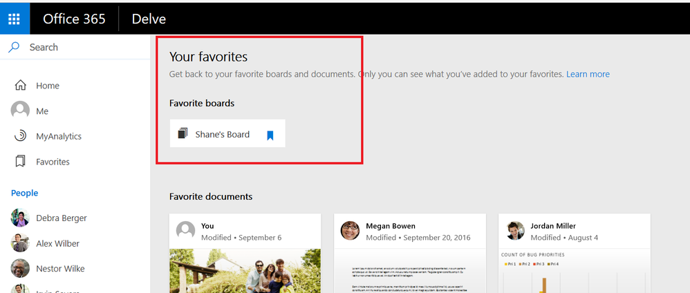Viewport: 690px width, 293px height.
Task: Open Favorites in the sidebar
Action: pyautogui.click(x=53, y=162)
